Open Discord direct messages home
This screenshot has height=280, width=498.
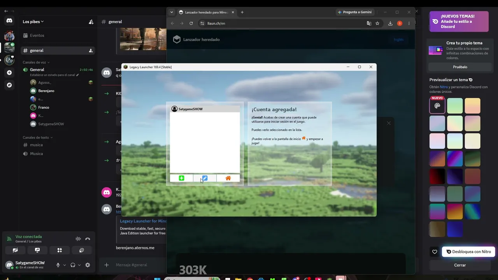pyautogui.click(x=9, y=21)
